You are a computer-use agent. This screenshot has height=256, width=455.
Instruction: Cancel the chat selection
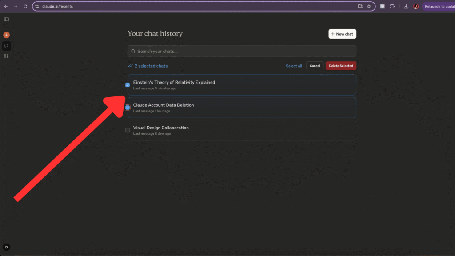click(x=315, y=66)
